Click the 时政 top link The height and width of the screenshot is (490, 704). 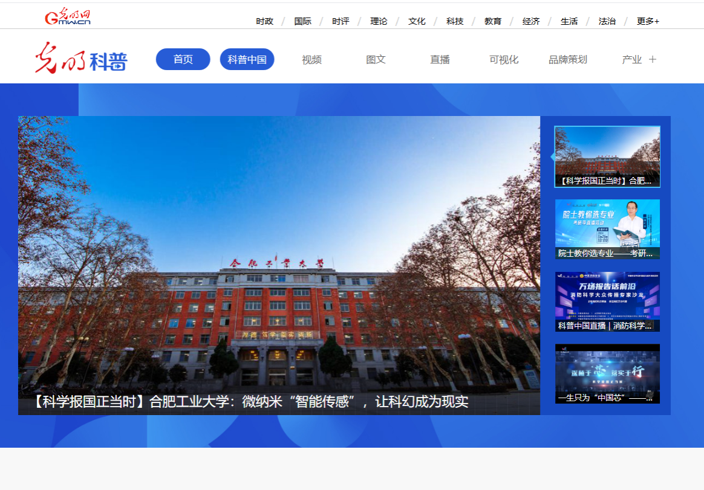tap(264, 21)
